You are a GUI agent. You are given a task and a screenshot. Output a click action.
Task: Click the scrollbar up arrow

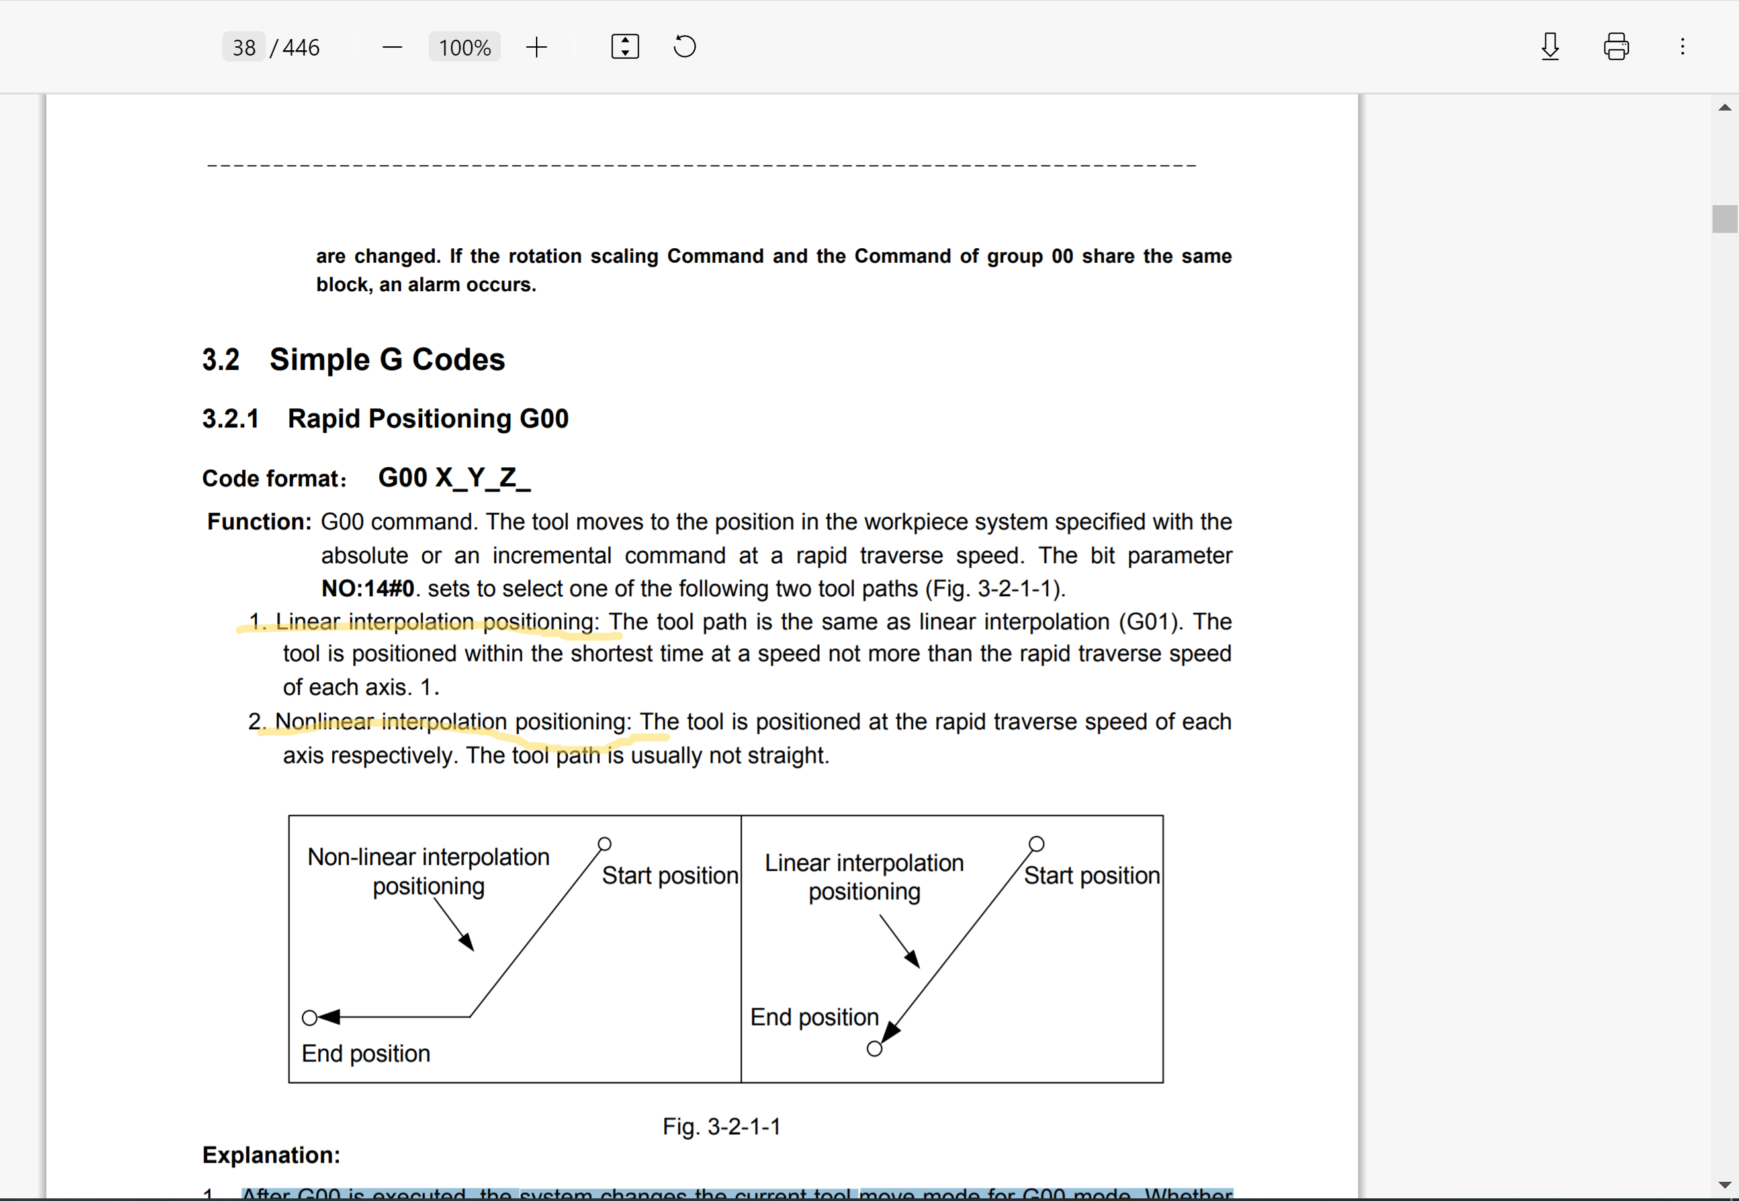[x=1724, y=108]
